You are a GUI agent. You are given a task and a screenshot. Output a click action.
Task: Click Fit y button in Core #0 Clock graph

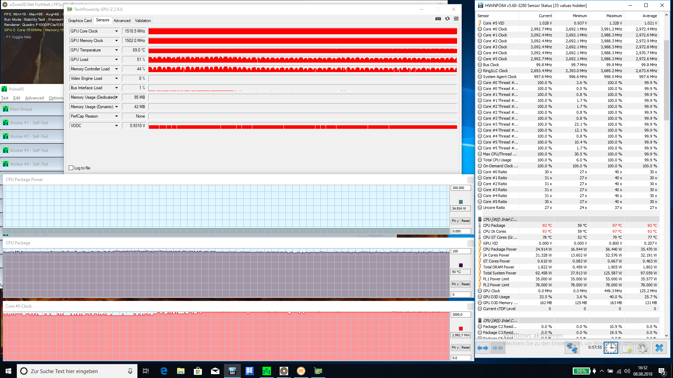click(455, 348)
